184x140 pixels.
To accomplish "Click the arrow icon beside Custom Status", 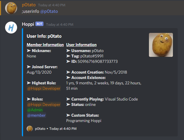I will [x=68, y=115].
